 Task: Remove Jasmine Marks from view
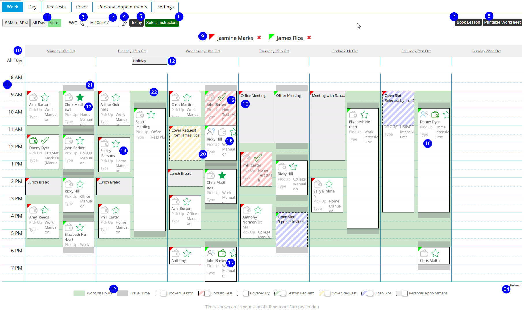pyautogui.click(x=259, y=38)
